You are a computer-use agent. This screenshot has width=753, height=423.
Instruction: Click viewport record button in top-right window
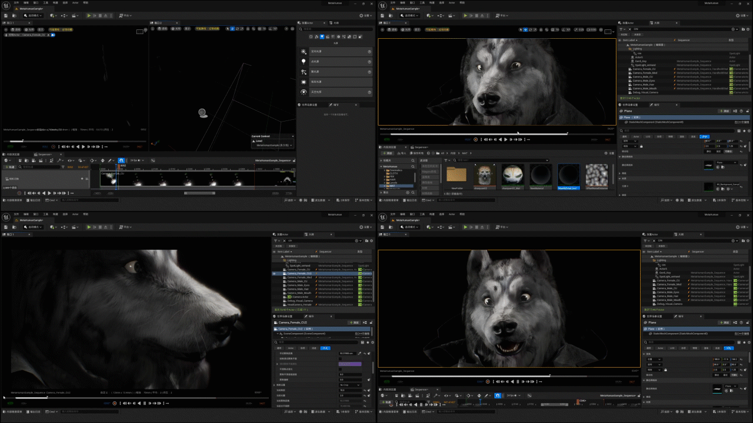pos(476,139)
